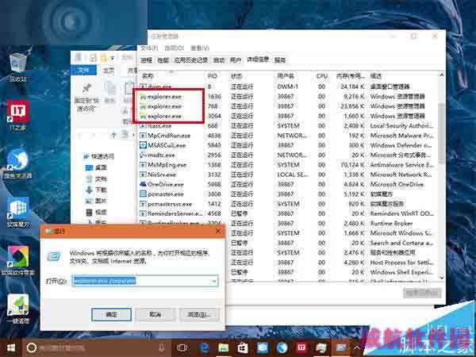Image resolution: width=476 pixels, height=357 pixels.
Task: Launch Microsoft Edge from the taskbar
Action: pyautogui.click(x=204, y=347)
